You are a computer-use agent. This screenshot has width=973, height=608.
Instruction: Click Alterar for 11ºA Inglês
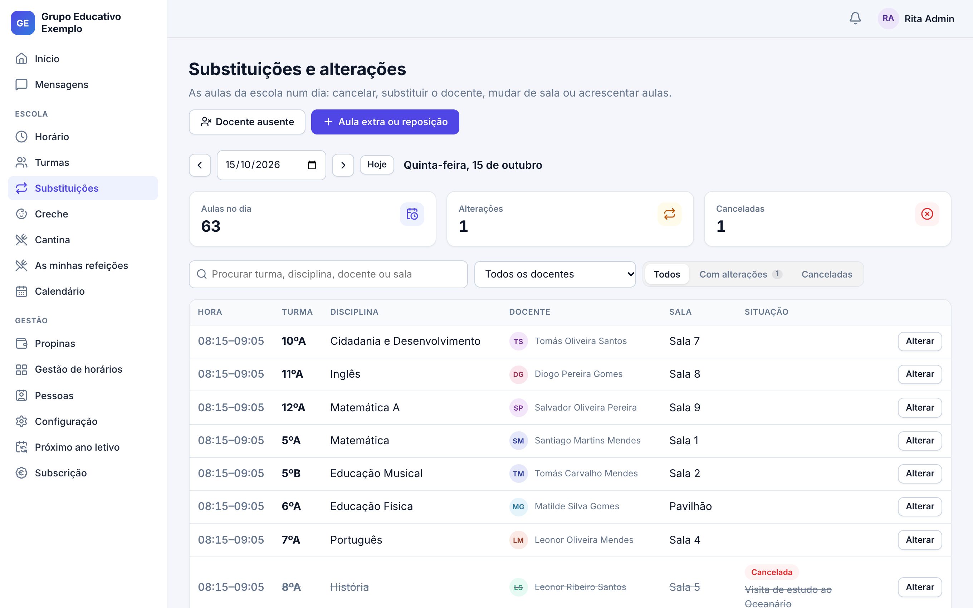(x=920, y=374)
